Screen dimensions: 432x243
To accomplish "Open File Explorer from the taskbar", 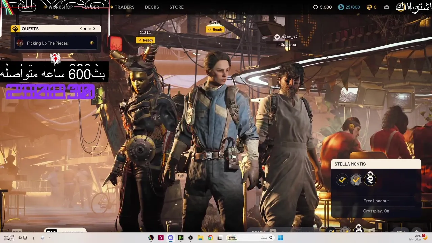I will pos(200,238).
